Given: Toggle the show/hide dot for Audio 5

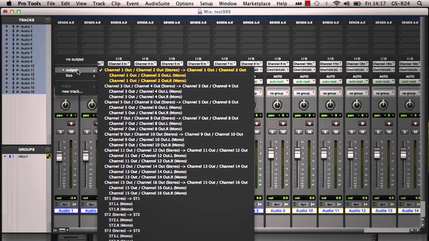Looking at the screenshot, I should 6,44.
